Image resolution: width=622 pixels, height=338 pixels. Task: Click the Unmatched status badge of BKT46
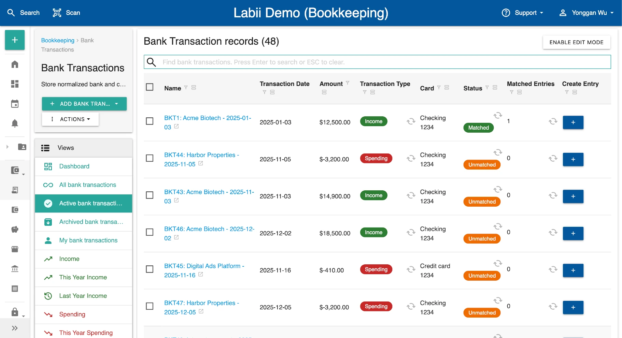point(482,239)
